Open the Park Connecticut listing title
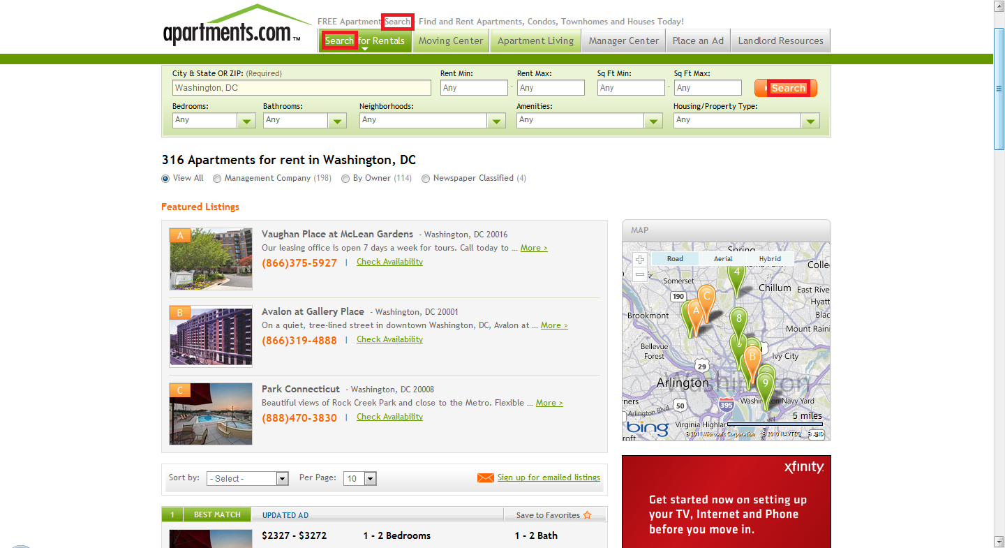This screenshot has height=548, width=1005. click(x=301, y=389)
